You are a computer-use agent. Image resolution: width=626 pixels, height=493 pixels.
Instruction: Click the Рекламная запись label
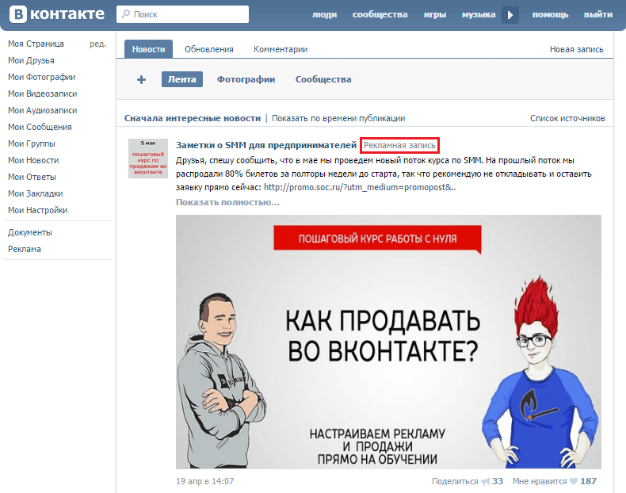[x=399, y=145]
